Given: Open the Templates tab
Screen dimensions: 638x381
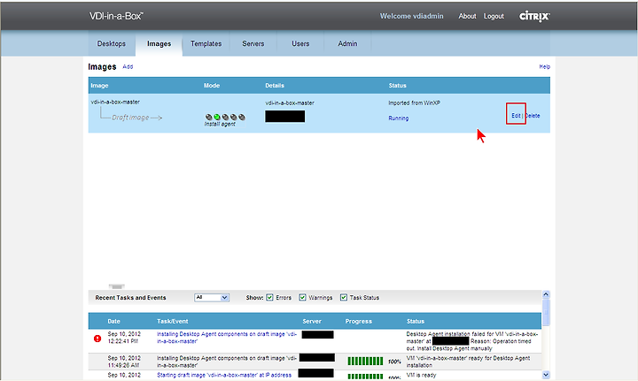Looking at the screenshot, I should click(x=206, y=43).
